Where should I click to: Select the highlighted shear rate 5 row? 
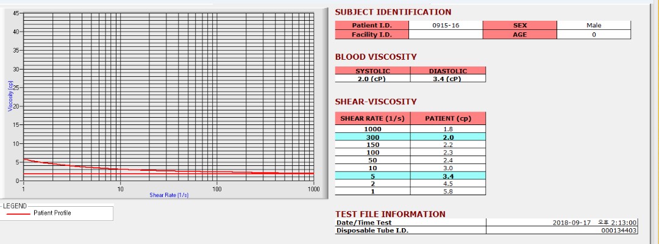[x=410, y=176]
